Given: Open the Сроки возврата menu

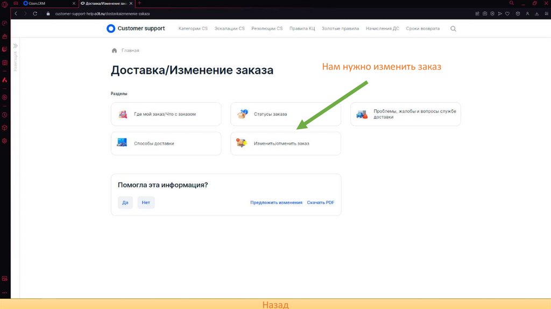Looking at the screenshot, I should tap(423, 29).
